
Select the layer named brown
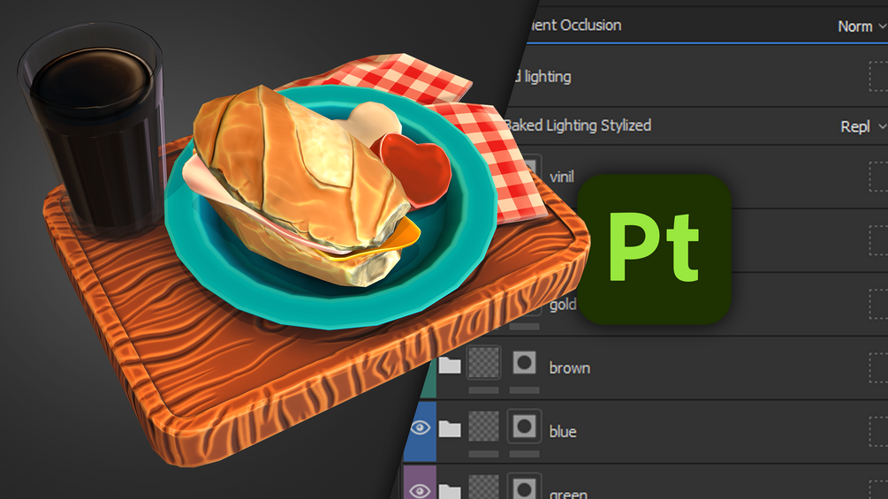point(570,368)
